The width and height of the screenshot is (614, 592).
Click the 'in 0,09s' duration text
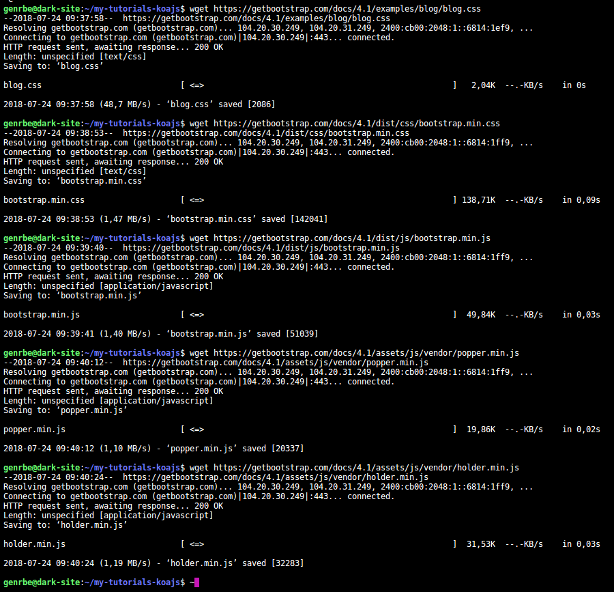tap(581, 200)
